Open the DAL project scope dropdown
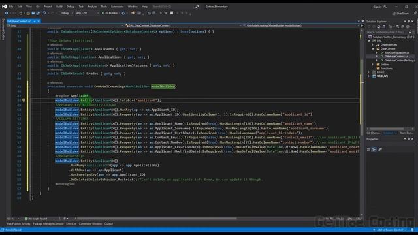The image size is (418, 235). pyautogui.click(x=65, y=26)
